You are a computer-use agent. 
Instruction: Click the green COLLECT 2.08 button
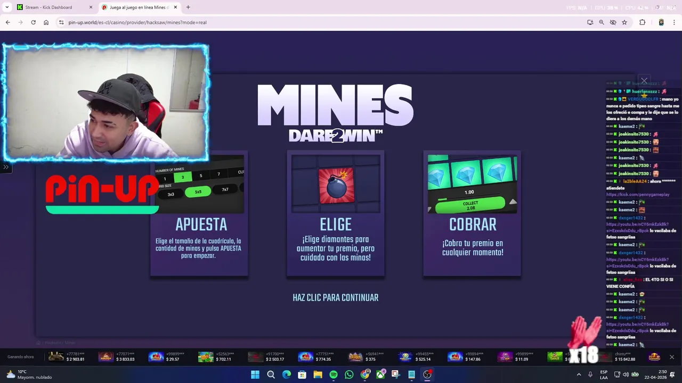pos(470,205)
